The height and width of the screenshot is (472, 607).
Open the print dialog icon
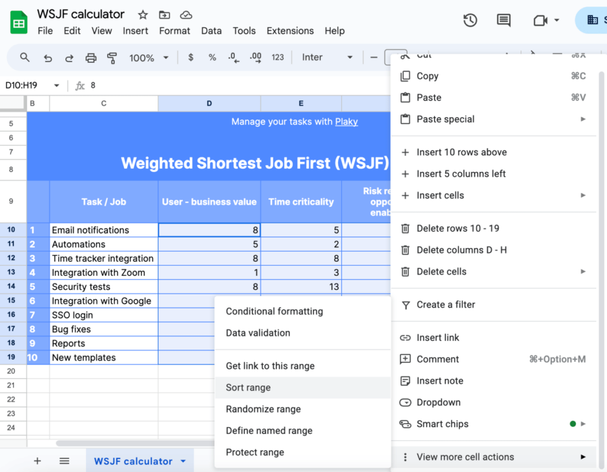click(x=91, y=58)
